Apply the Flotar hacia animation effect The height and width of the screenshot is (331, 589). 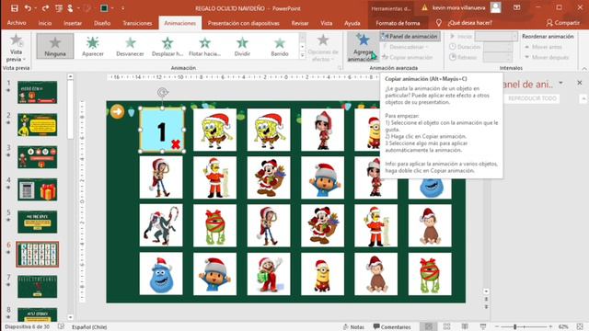pos(204,46)
